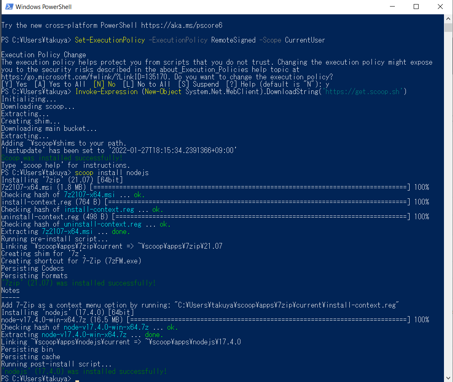Click the 'Downloading main bucket...' line
Viewport: 453px width, 382px height.
[x=49, y=128]
